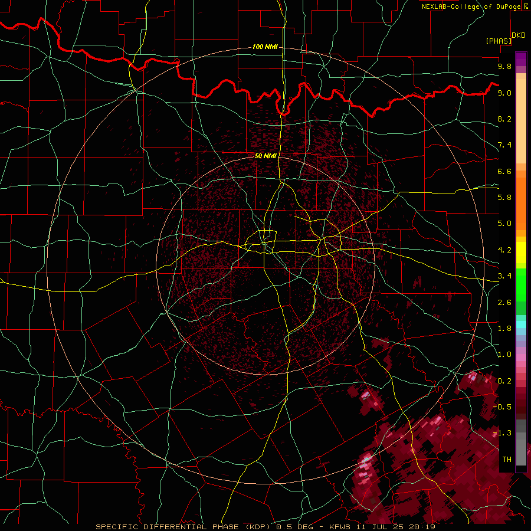This screenshot has width=531, height=531.
Task: Click the 0.2 legend value
Action: click(504, 381)
